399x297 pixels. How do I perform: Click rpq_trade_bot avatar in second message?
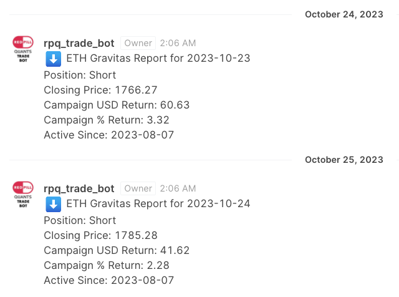click(x=23, y=195)
